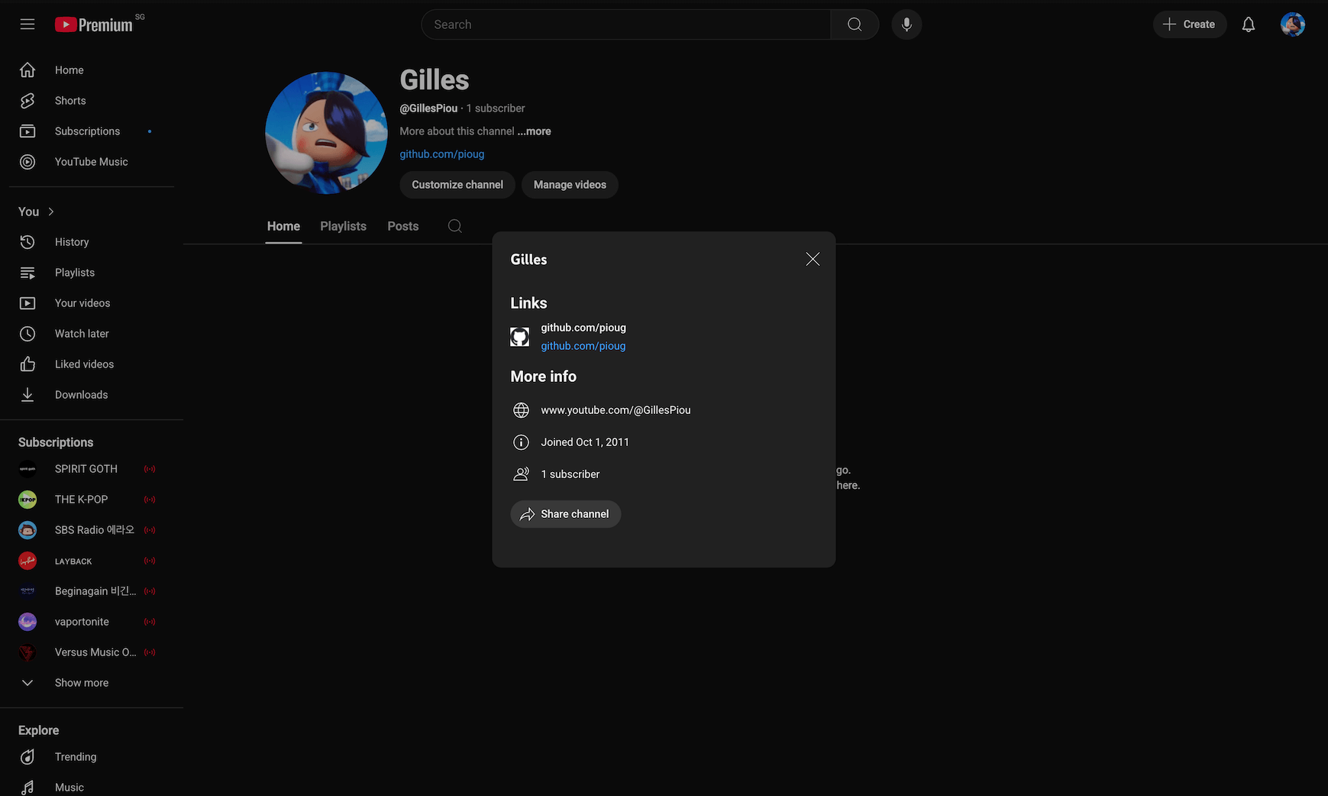The height and width of the screenshot is (796, 1328).
Task: Open Watch later list
Action: (92, 334)
